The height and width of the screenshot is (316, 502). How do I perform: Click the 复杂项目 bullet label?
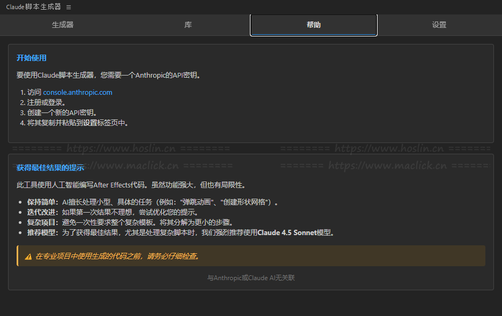coord(41,222)
